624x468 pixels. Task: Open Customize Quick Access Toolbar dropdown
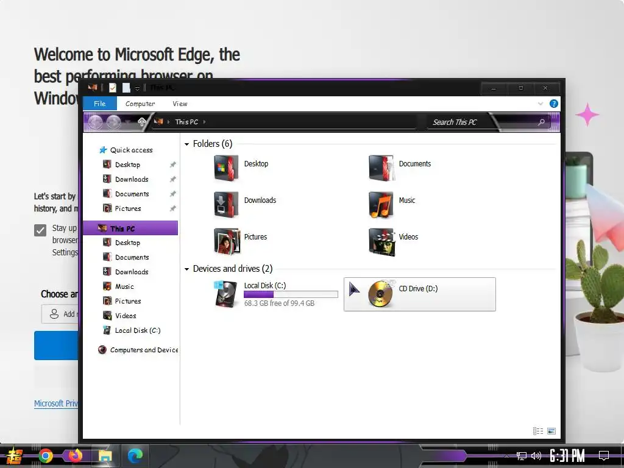tap(137, 88)
